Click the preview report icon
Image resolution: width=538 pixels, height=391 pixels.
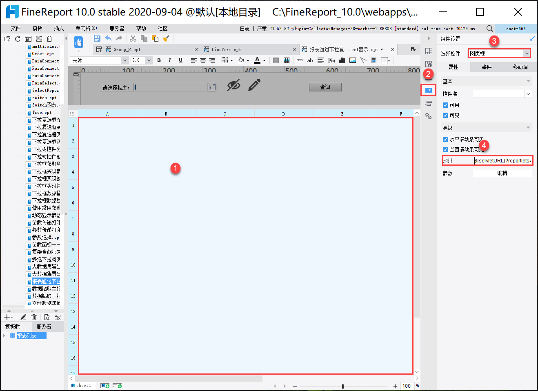click(x=79, y=42)
